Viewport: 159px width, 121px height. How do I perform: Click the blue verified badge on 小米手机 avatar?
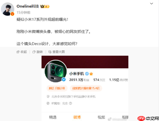click(64, 79)
